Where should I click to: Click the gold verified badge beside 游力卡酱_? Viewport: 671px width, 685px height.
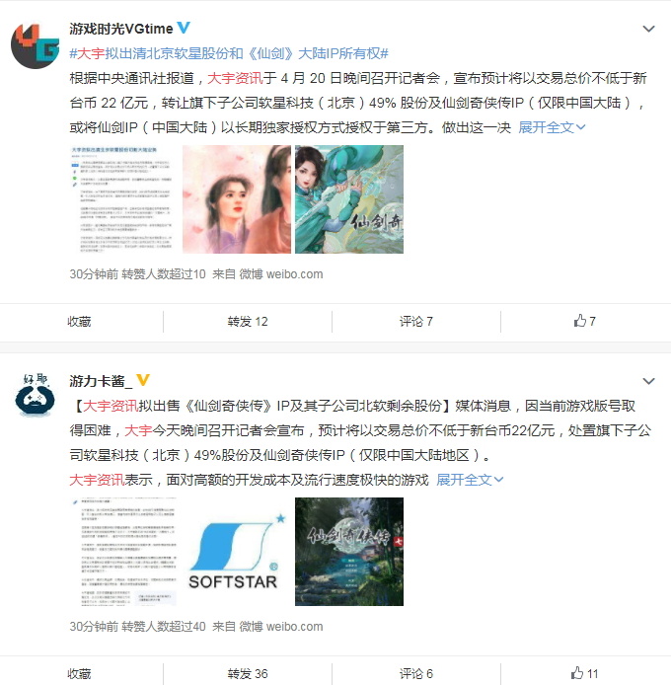coord(143,380)
